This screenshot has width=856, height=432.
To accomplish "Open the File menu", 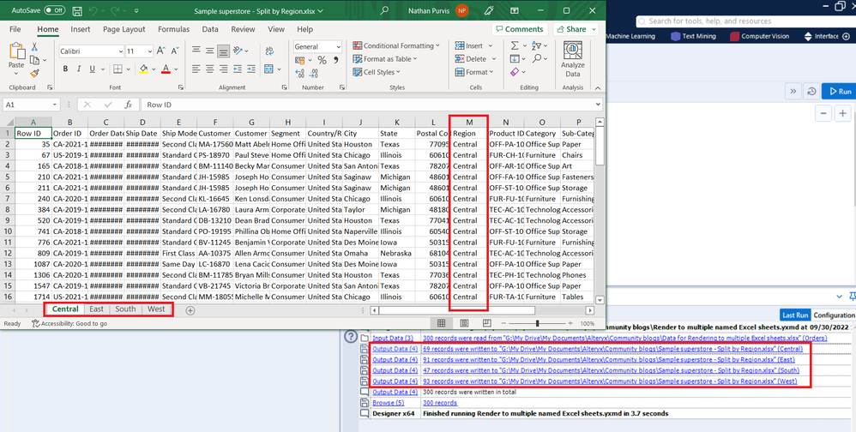I will click(x=15, y=29).
